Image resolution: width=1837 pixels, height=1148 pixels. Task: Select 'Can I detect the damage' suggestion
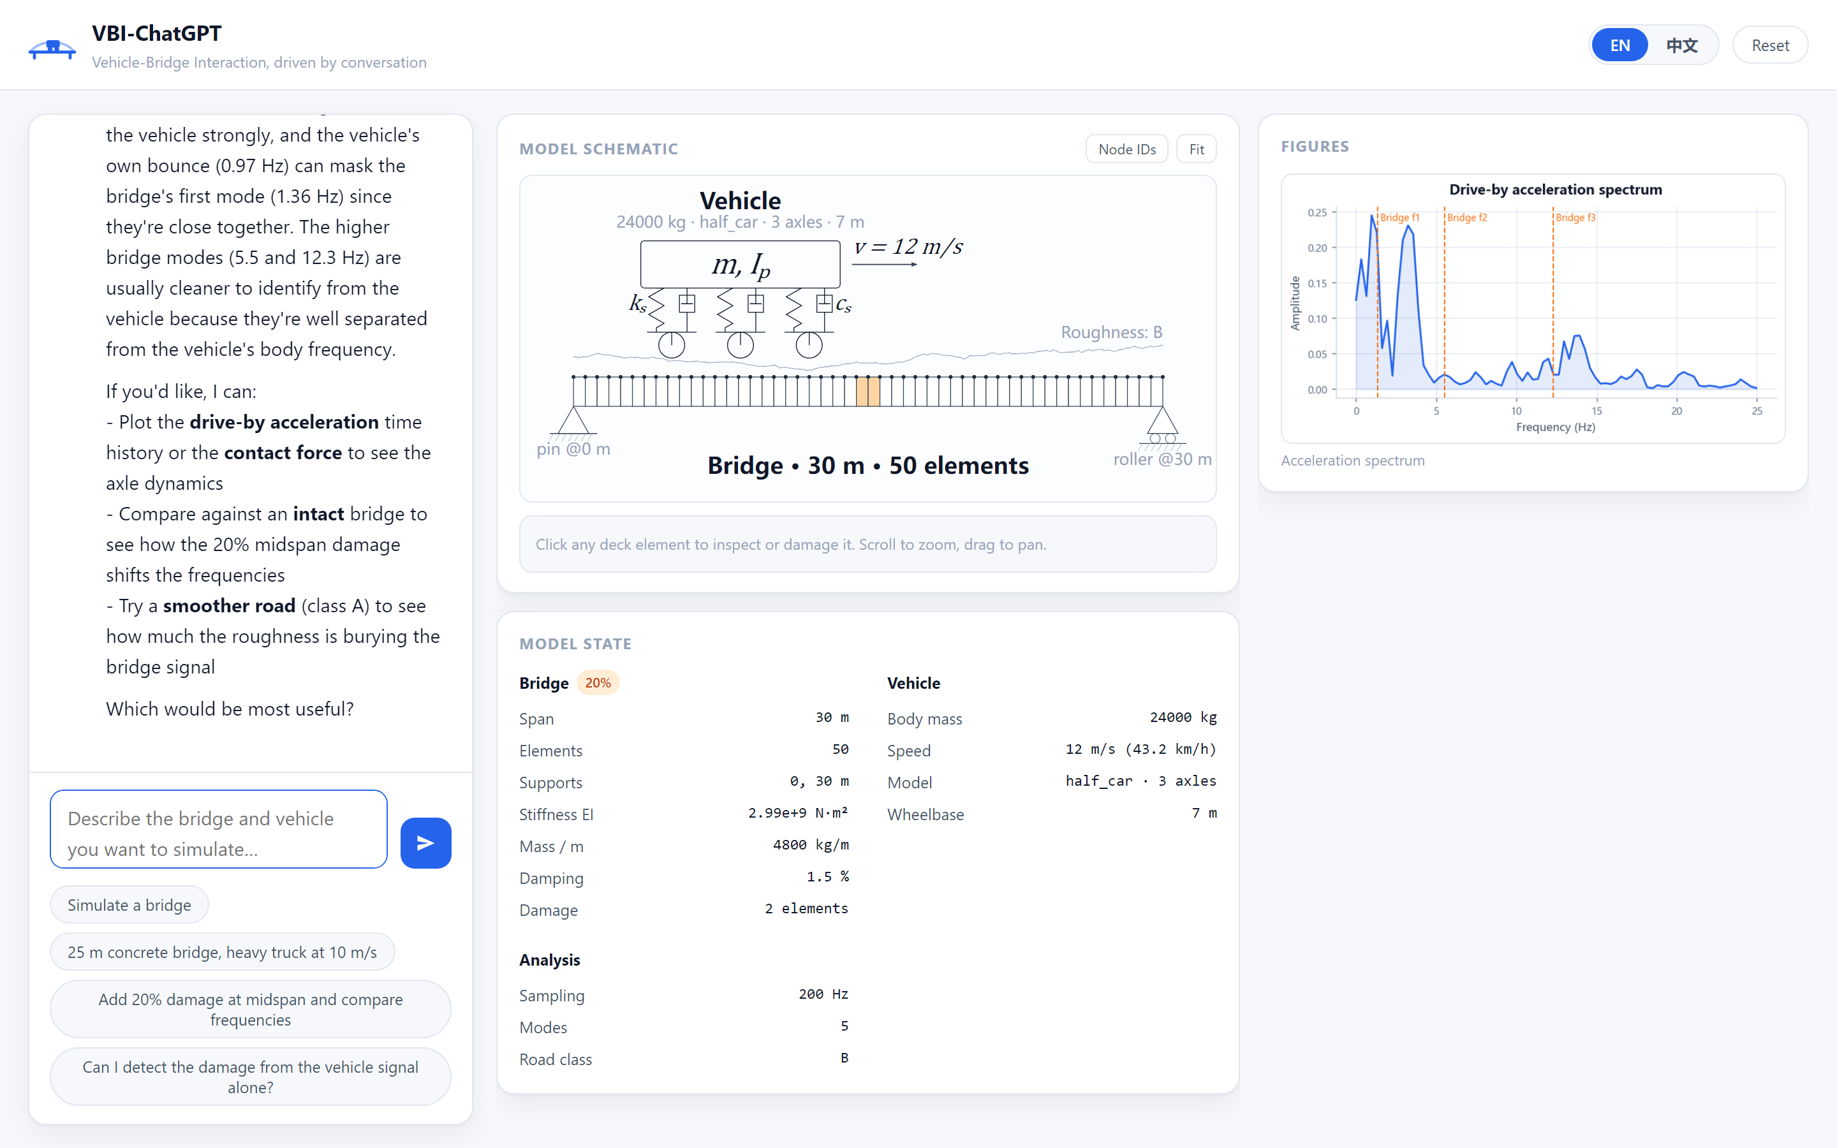coord(251,1077)
